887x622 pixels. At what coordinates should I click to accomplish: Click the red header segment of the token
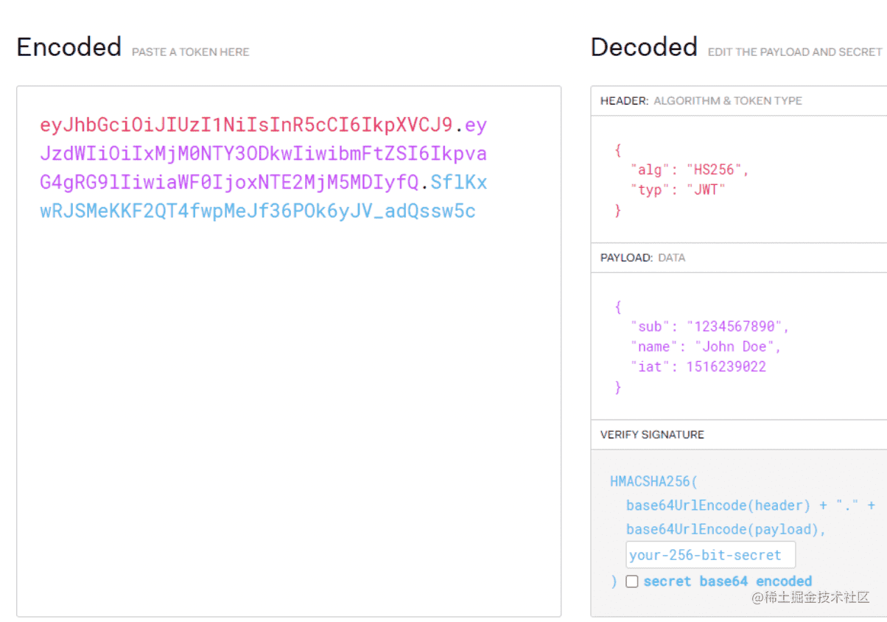coord(246,125)
